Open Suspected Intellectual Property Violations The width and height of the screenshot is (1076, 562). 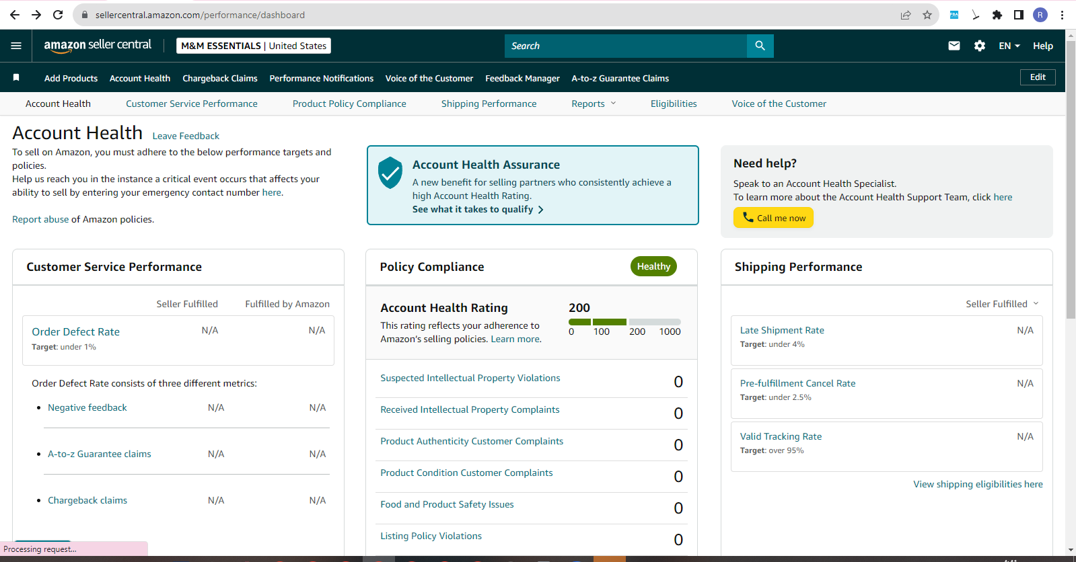(470, 378)
